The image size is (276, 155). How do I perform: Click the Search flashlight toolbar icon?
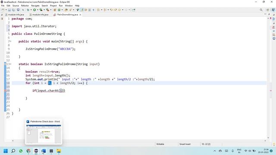tap(70, 10)
